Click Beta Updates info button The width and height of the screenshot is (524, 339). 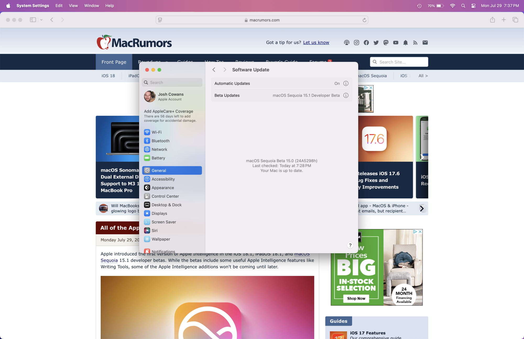point(346,96)
